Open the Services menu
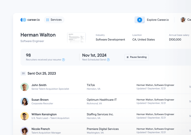 (54, 20)
